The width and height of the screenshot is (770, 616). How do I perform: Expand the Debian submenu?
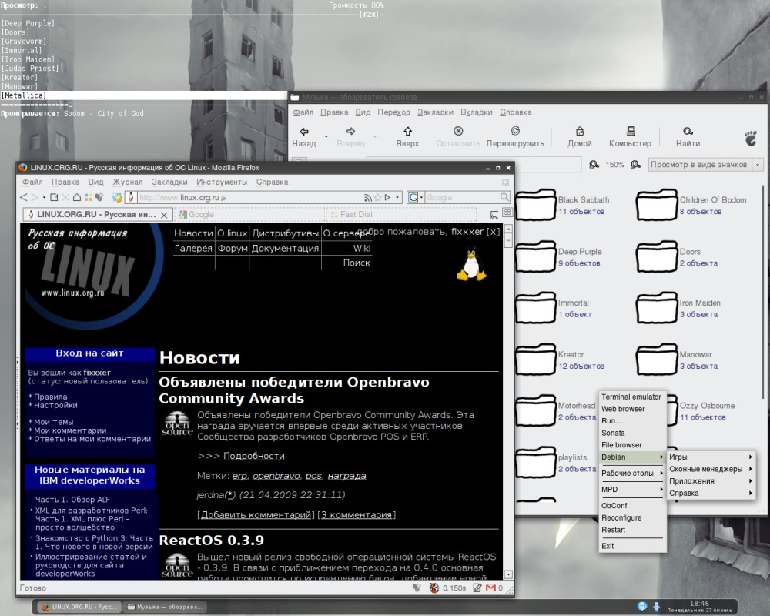click(632, 457)
